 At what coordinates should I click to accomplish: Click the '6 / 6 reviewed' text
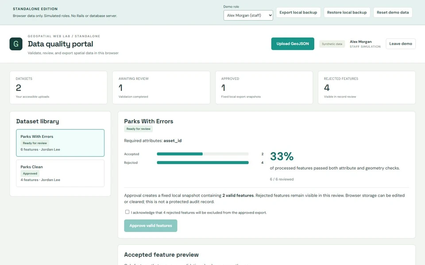pyautogui.click(x=282, y=179)
